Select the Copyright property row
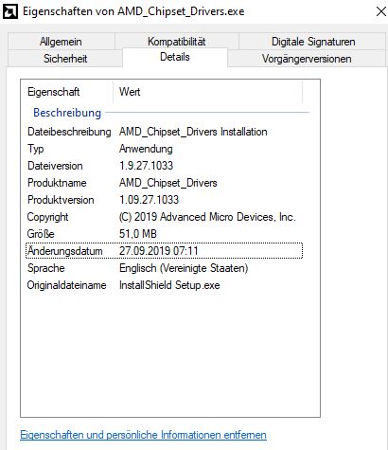 tap(164, 217)
